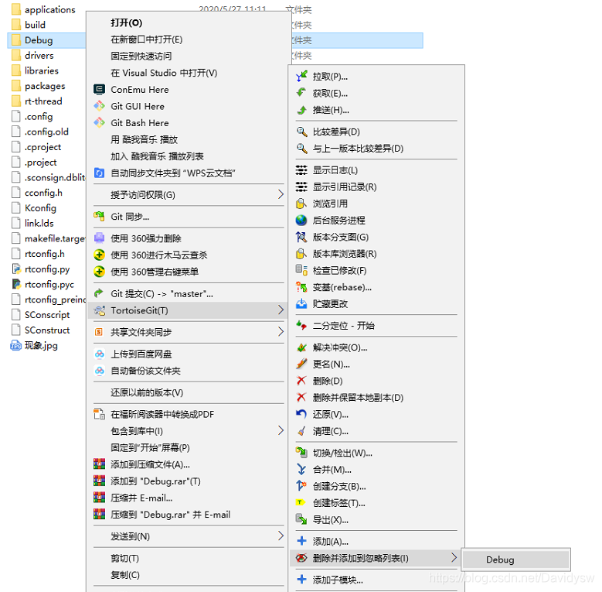Click the Pull (拉取) icon in TortoiseGit submenu
Image resolution: width=602 pixels, height=592 pixels.
coord(301,76)
